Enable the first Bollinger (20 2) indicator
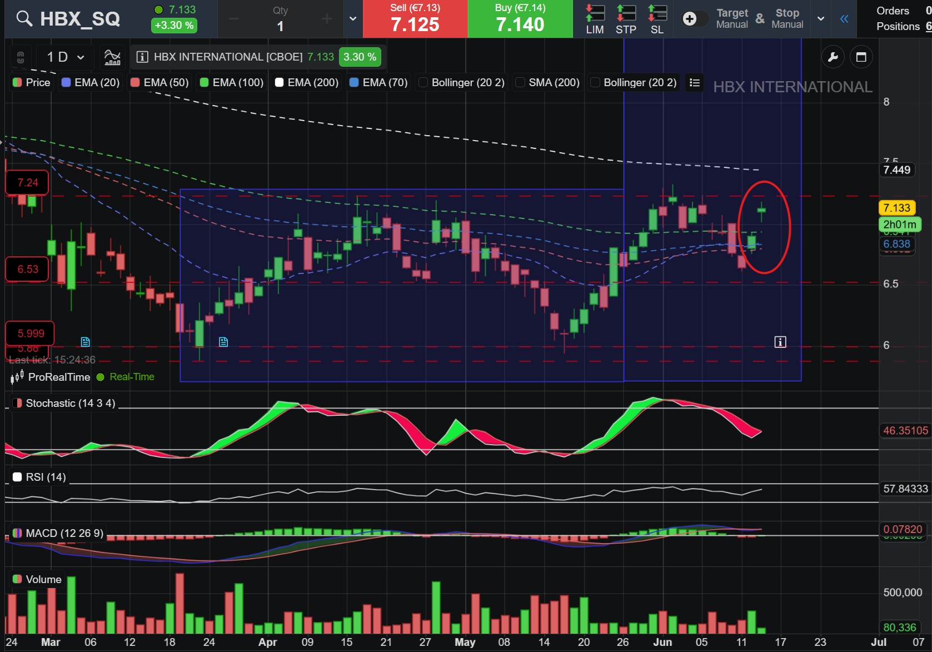 click(461, 82)
